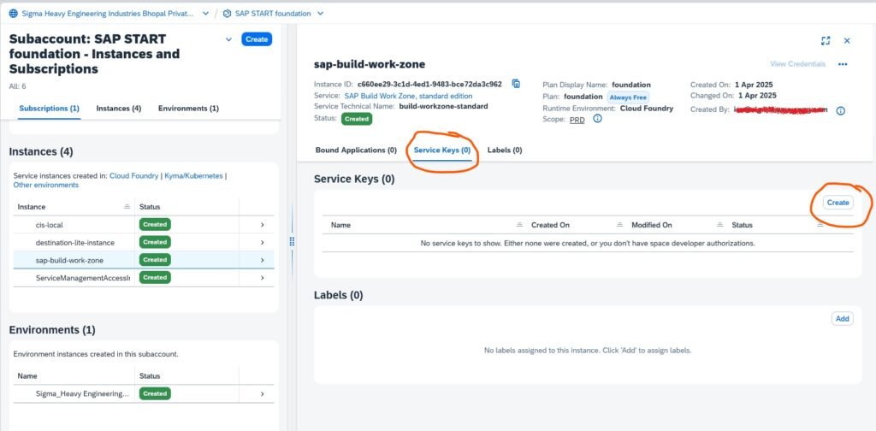
Task: Create a new service key
Action: [x=838, y=203]
